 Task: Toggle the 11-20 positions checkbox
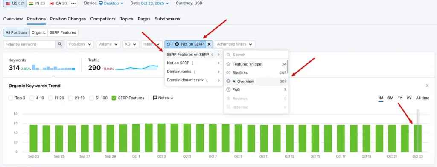[50, 98]
